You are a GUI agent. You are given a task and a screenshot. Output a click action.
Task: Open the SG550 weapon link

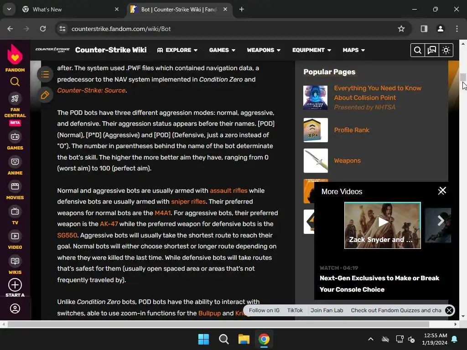click(x=67, y=235)
